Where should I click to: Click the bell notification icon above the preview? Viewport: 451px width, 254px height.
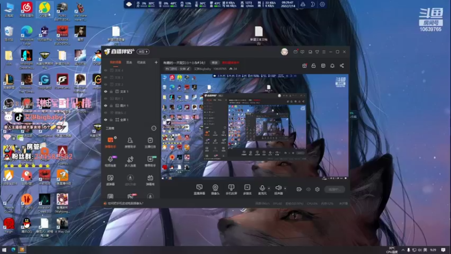(x=332, y=65)
